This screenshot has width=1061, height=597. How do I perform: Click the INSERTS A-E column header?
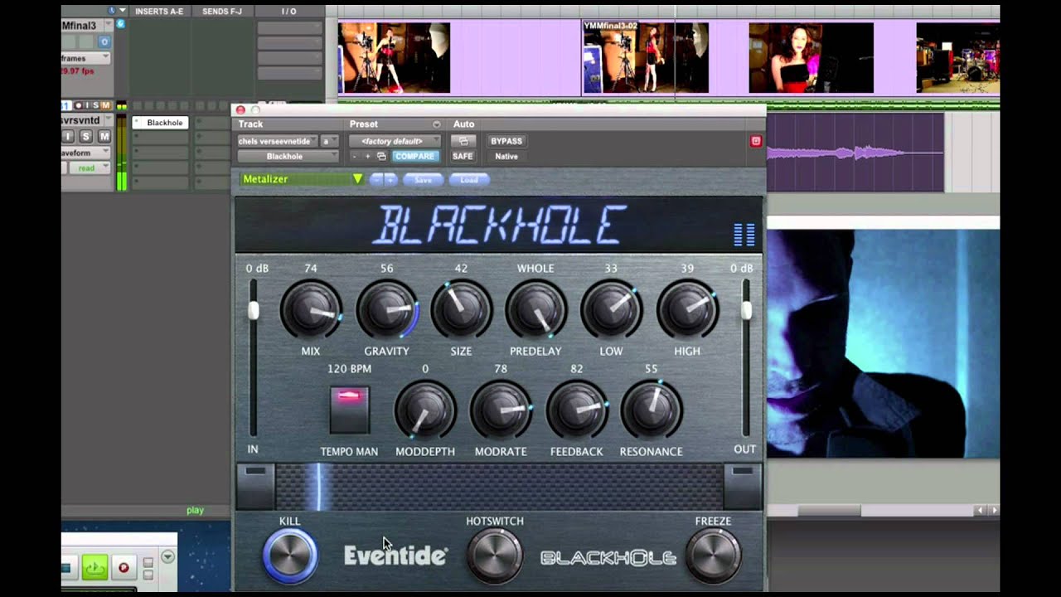159,12
